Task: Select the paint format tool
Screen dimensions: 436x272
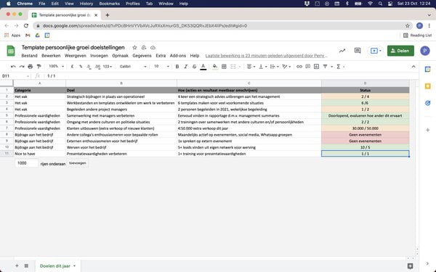Action: pyautogui.click(x=39, y=67)
